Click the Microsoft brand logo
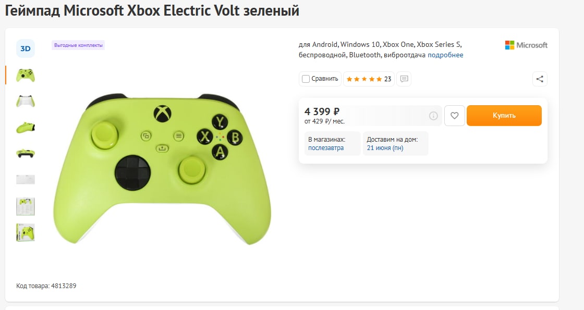The height and width of the screenshot is (310, 584). pos(526,45)
